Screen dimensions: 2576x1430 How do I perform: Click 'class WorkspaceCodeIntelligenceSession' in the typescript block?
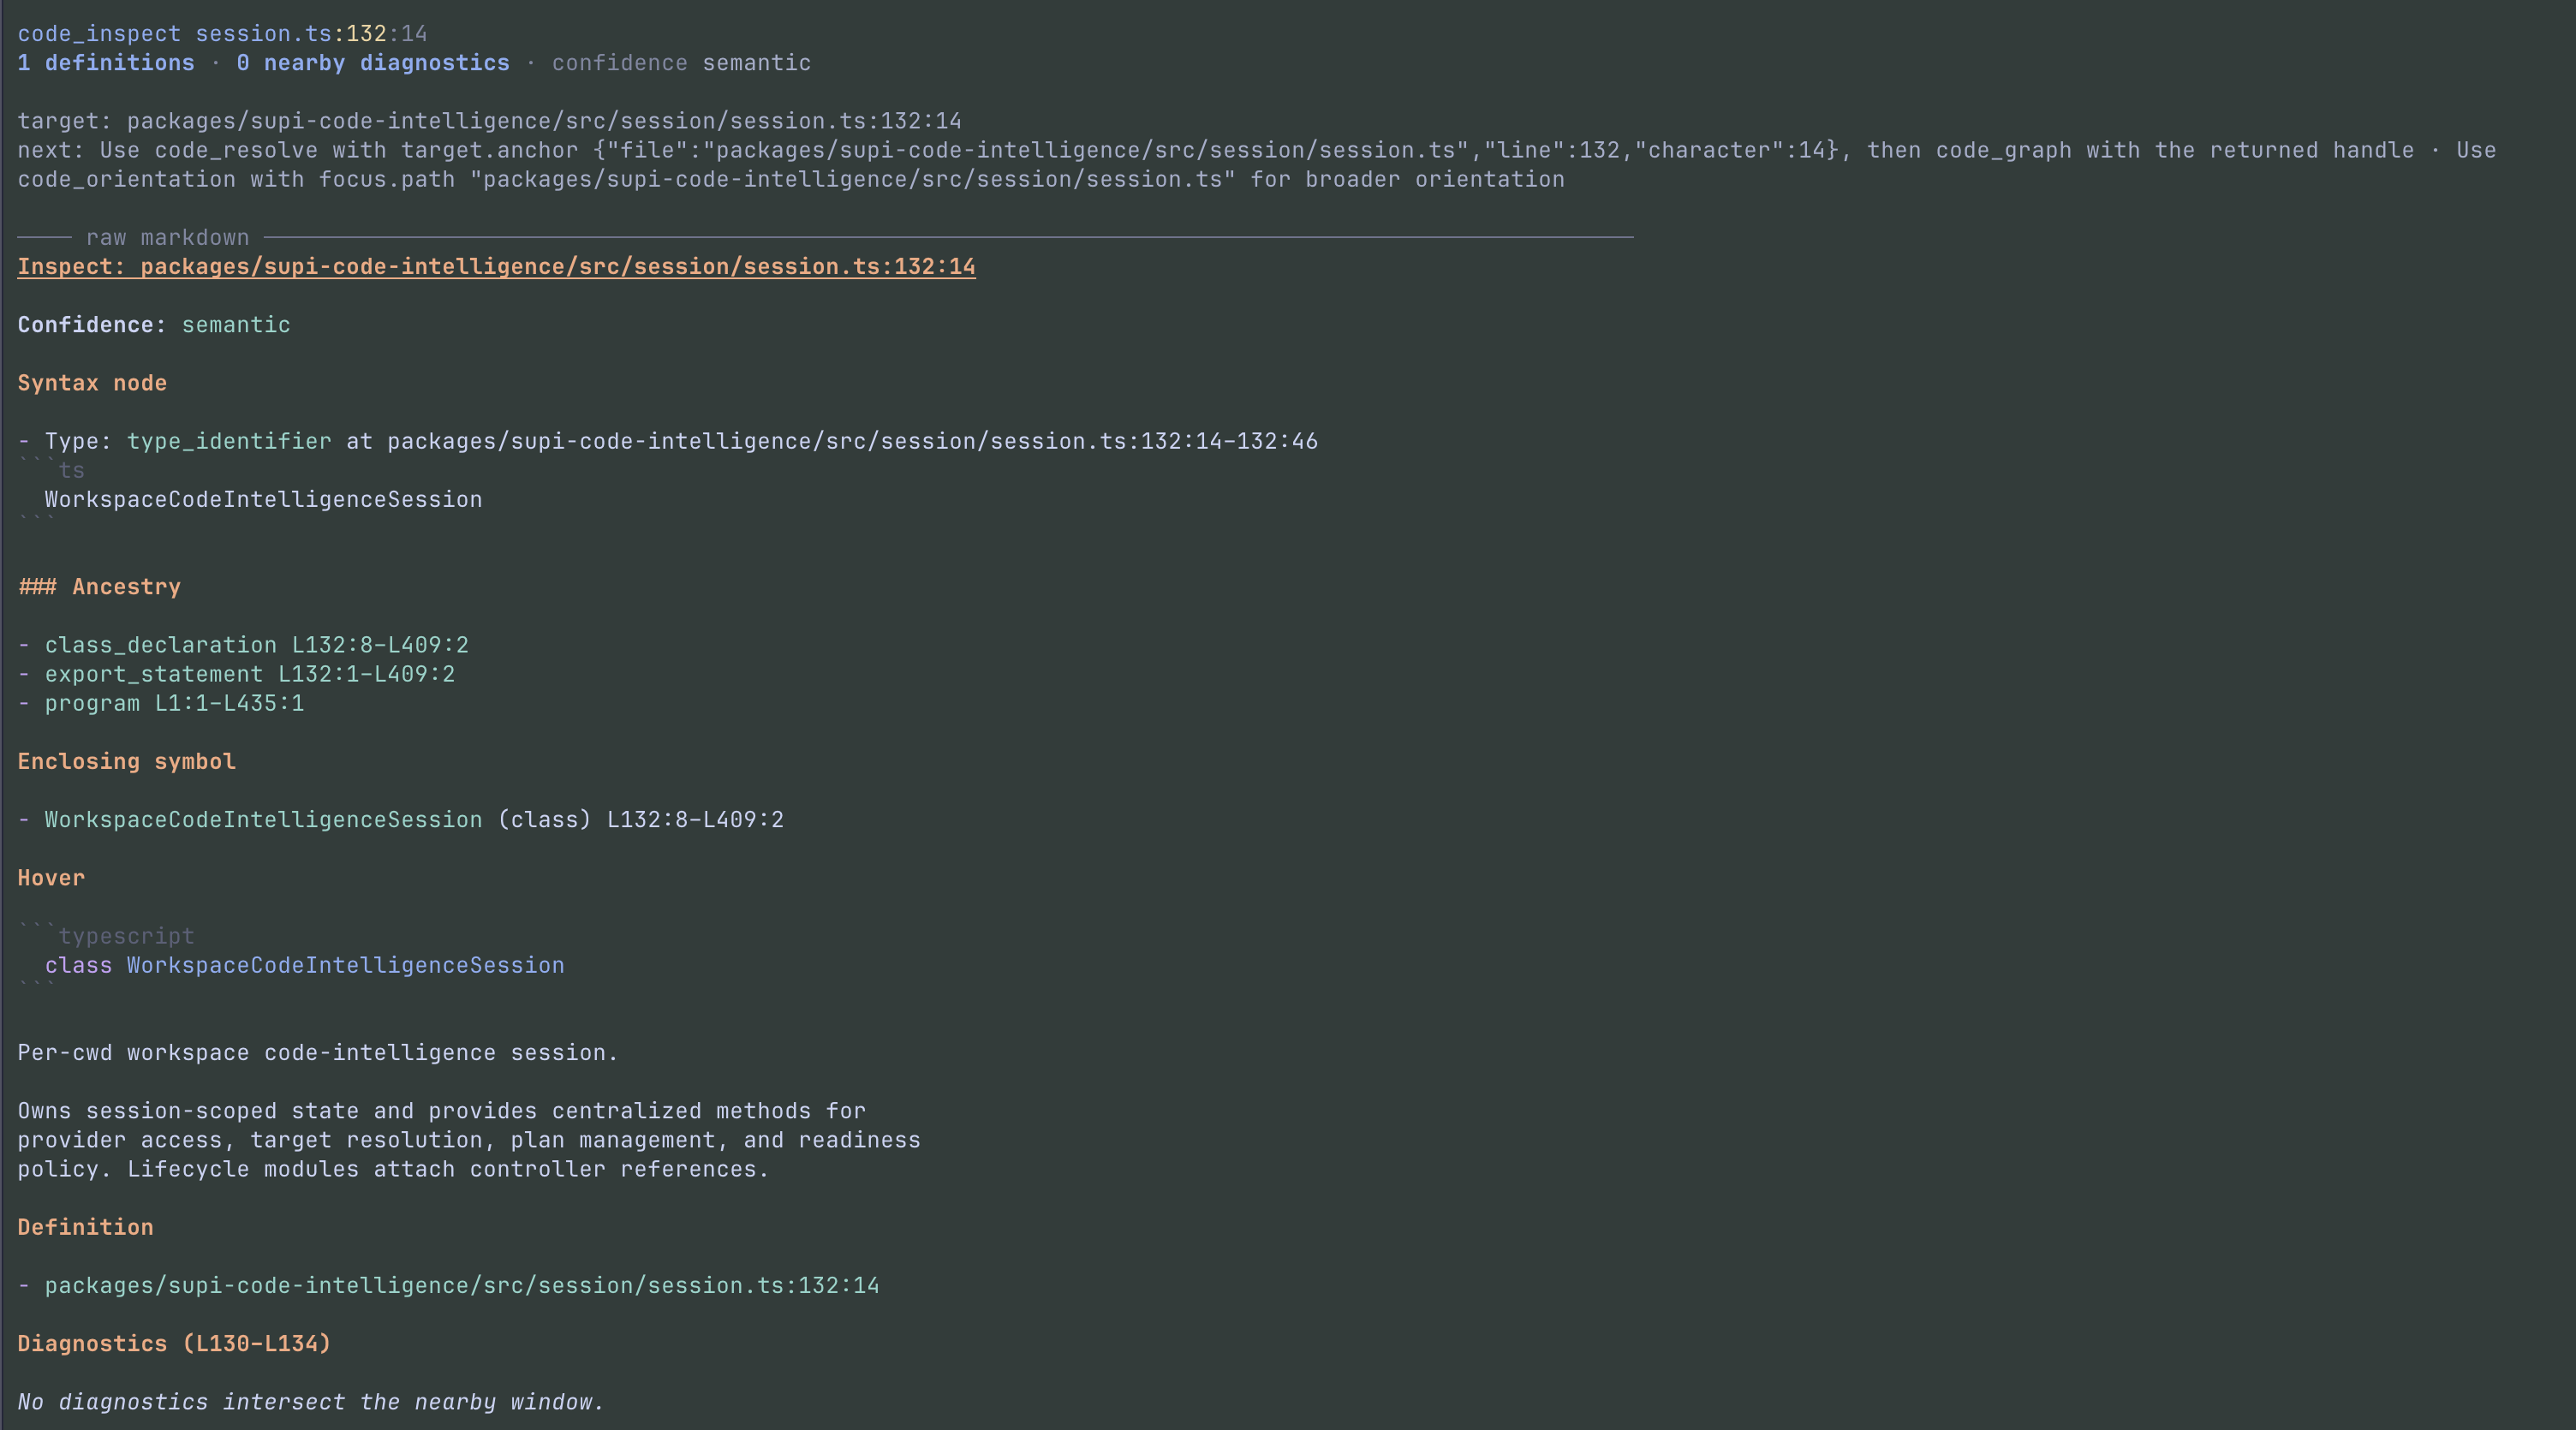pyautogui.click(x=304, y=965)
